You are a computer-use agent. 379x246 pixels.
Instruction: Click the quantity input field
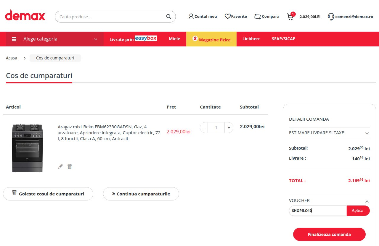tap(216, 127)
